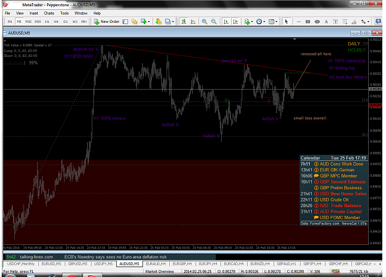Open the View menu

point(20,14)
